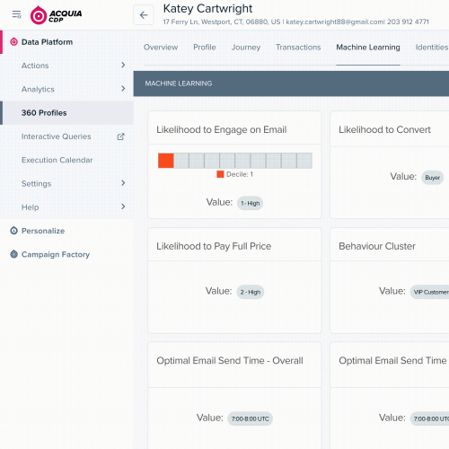Switch to the Overview tab

(x=161, y=48)
